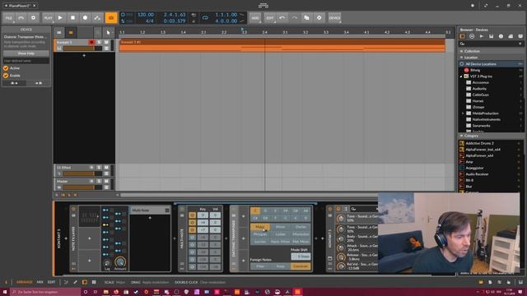This screenshot has width=527, height=296.
Task: Click the undo arrow in top toolbar
Action: (x=282, y=18)
